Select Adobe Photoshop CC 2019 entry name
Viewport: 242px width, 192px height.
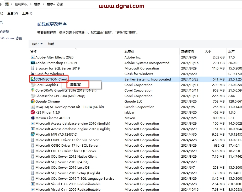point(56,63)
